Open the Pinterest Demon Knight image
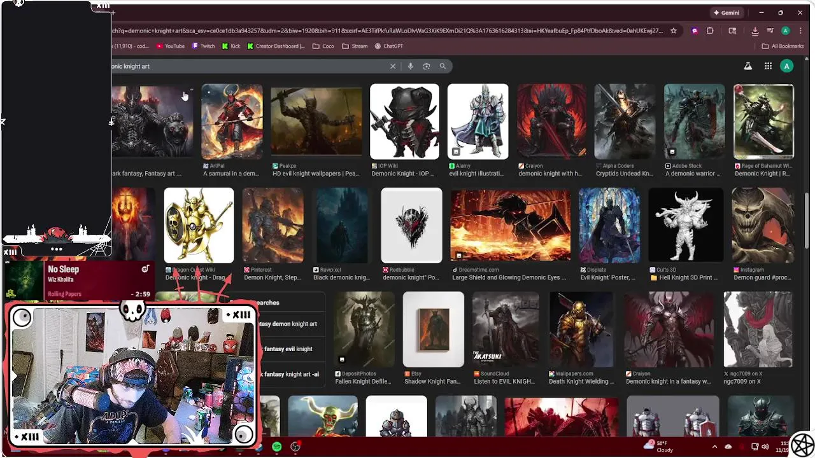This screenshot has width=815, height=458. (273, 225)
